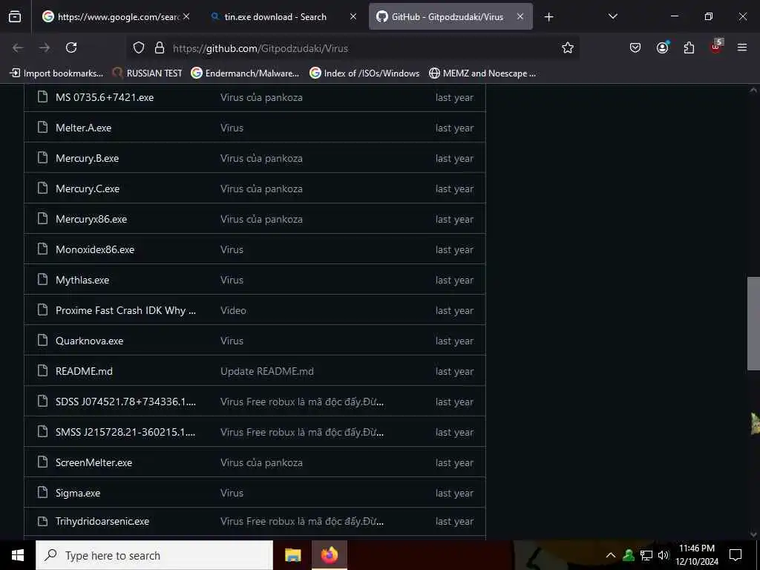Open README.md file link
The height and width of the screenshot is (570, 760).
click(x=85, y=371)
